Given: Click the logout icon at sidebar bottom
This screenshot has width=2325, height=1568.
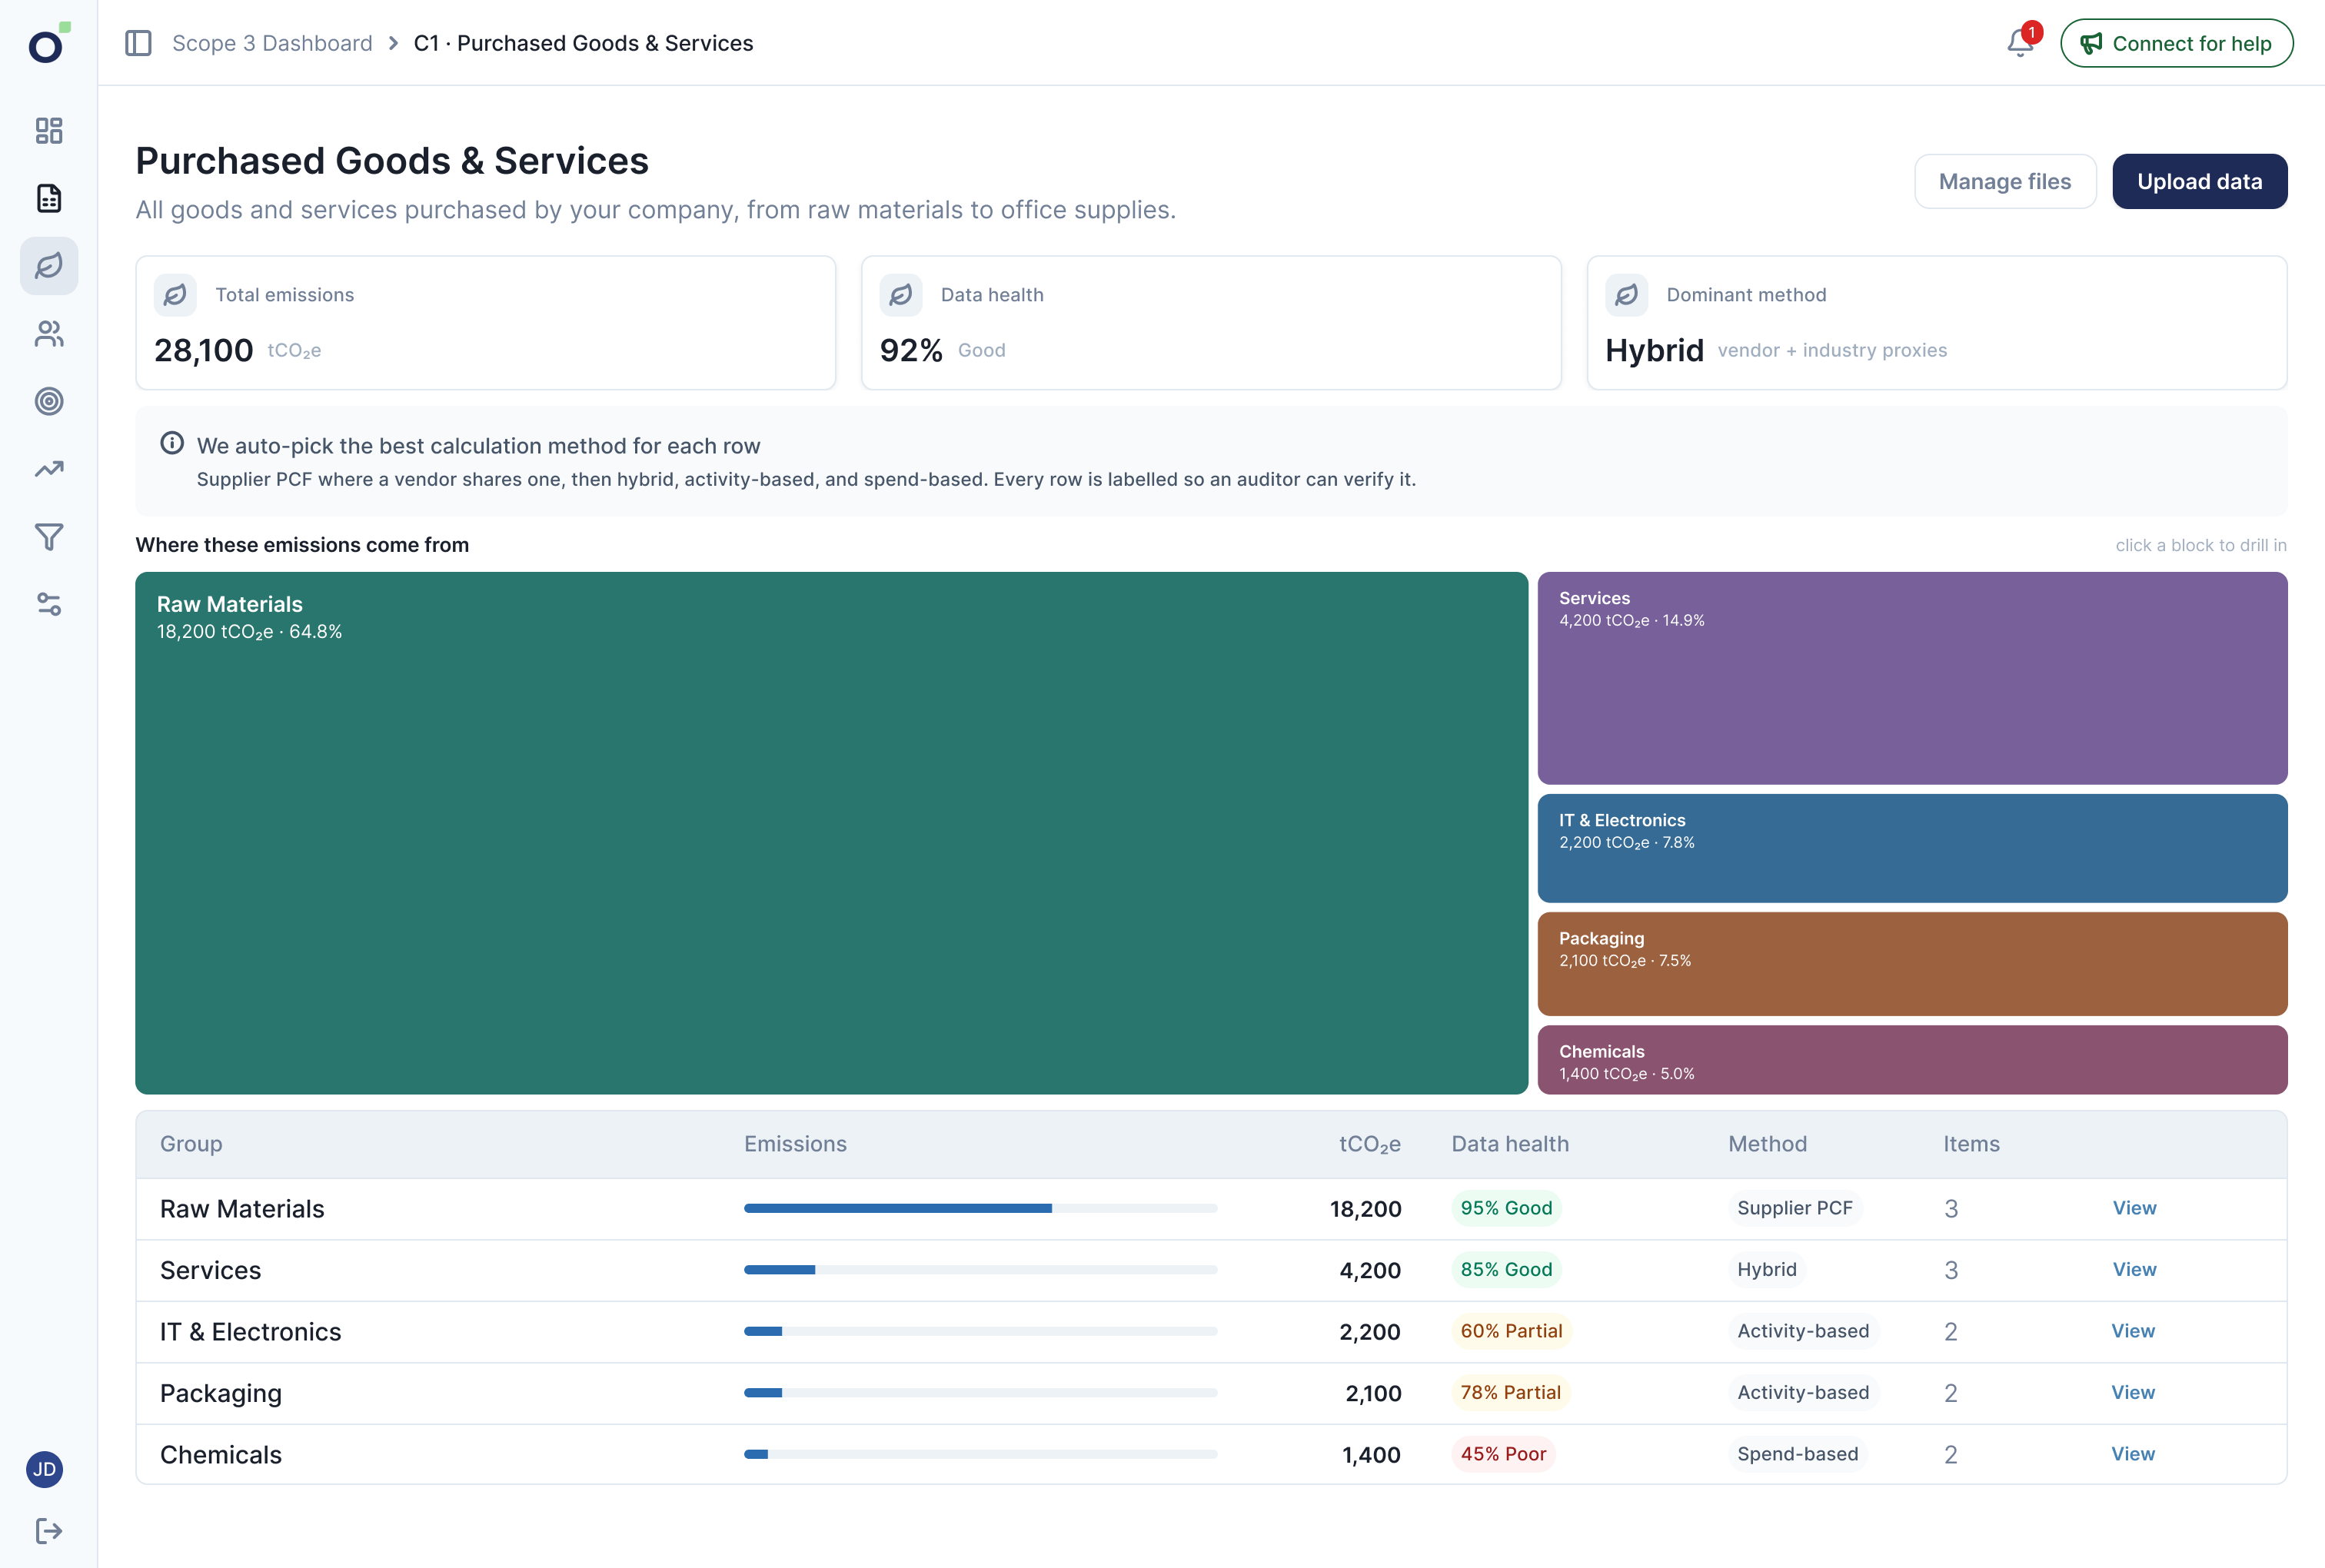Looking at the screenshot, I should tap(49, 1531).
